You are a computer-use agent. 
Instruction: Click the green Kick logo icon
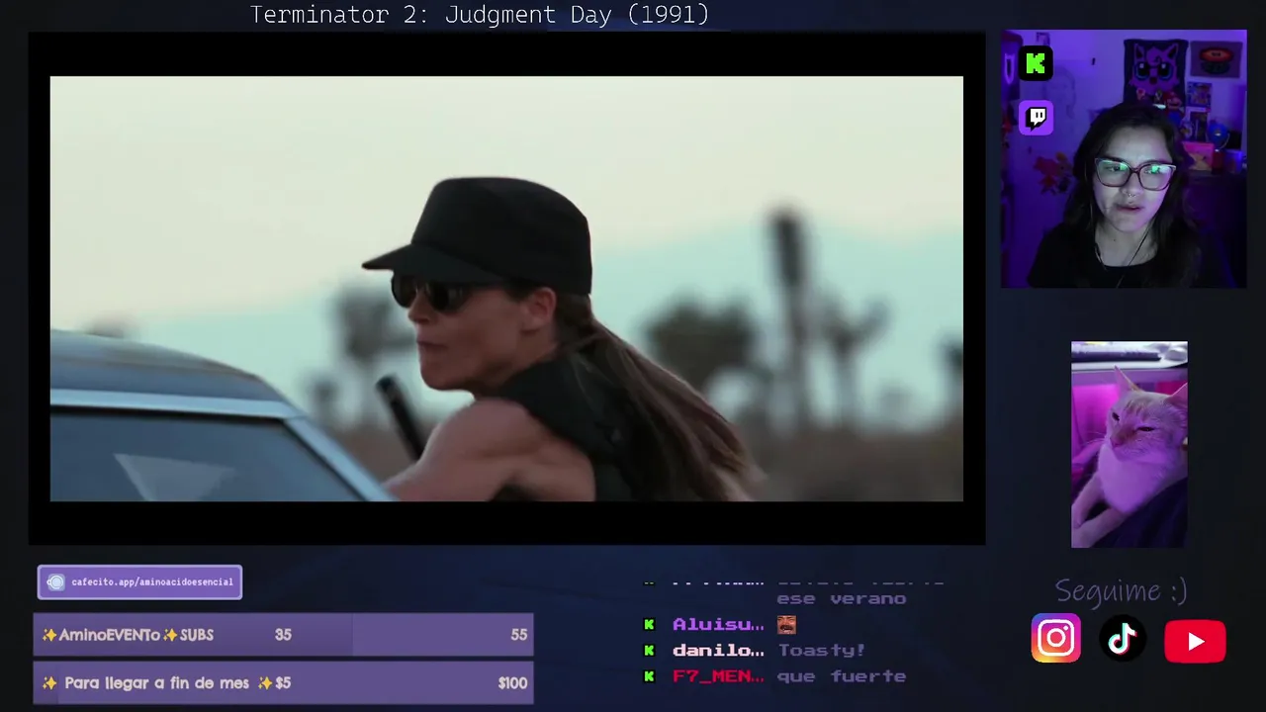click(x=1036, y=64)
